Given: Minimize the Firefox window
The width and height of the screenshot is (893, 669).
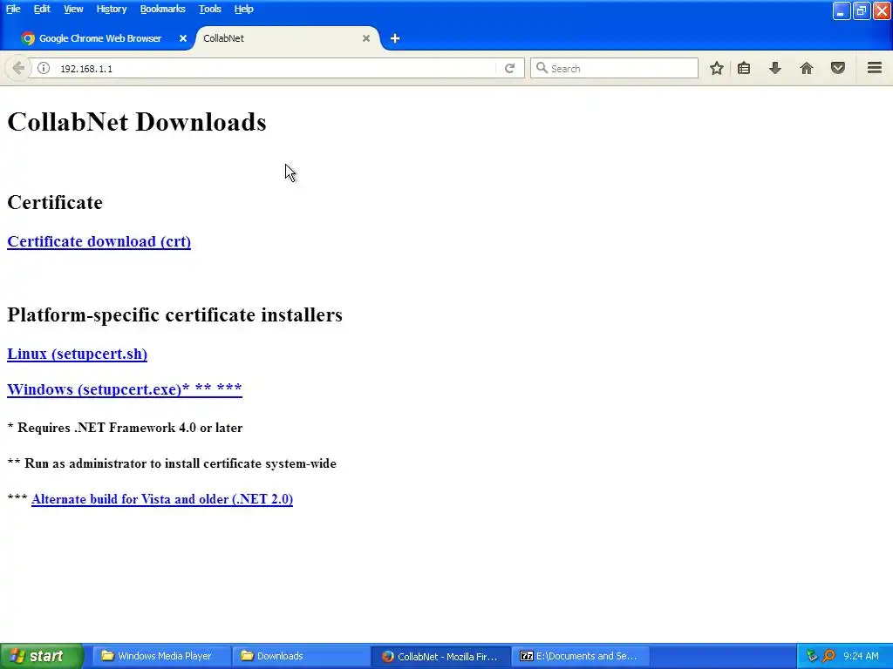Looking at the screenshot, I should (842, 10).
